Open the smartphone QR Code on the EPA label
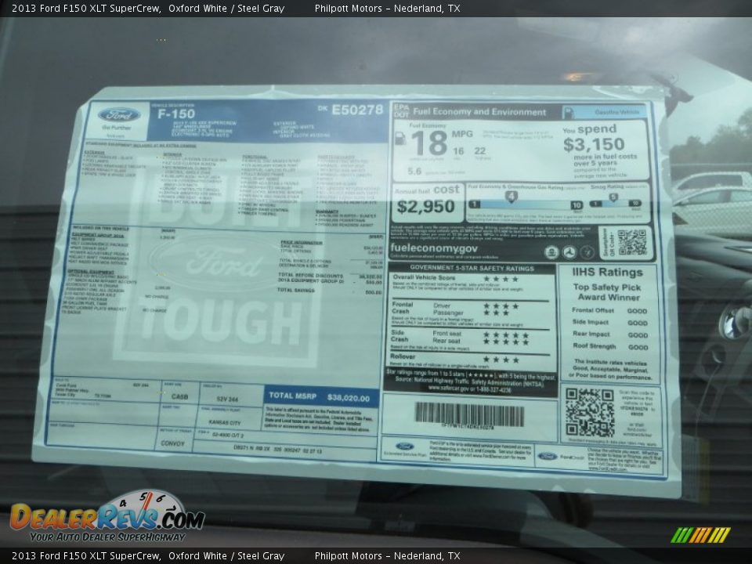Screen dimensions: 752x564 click(x=631, y=244)
